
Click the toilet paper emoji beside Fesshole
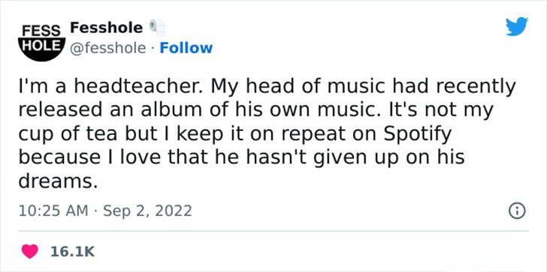157,28
